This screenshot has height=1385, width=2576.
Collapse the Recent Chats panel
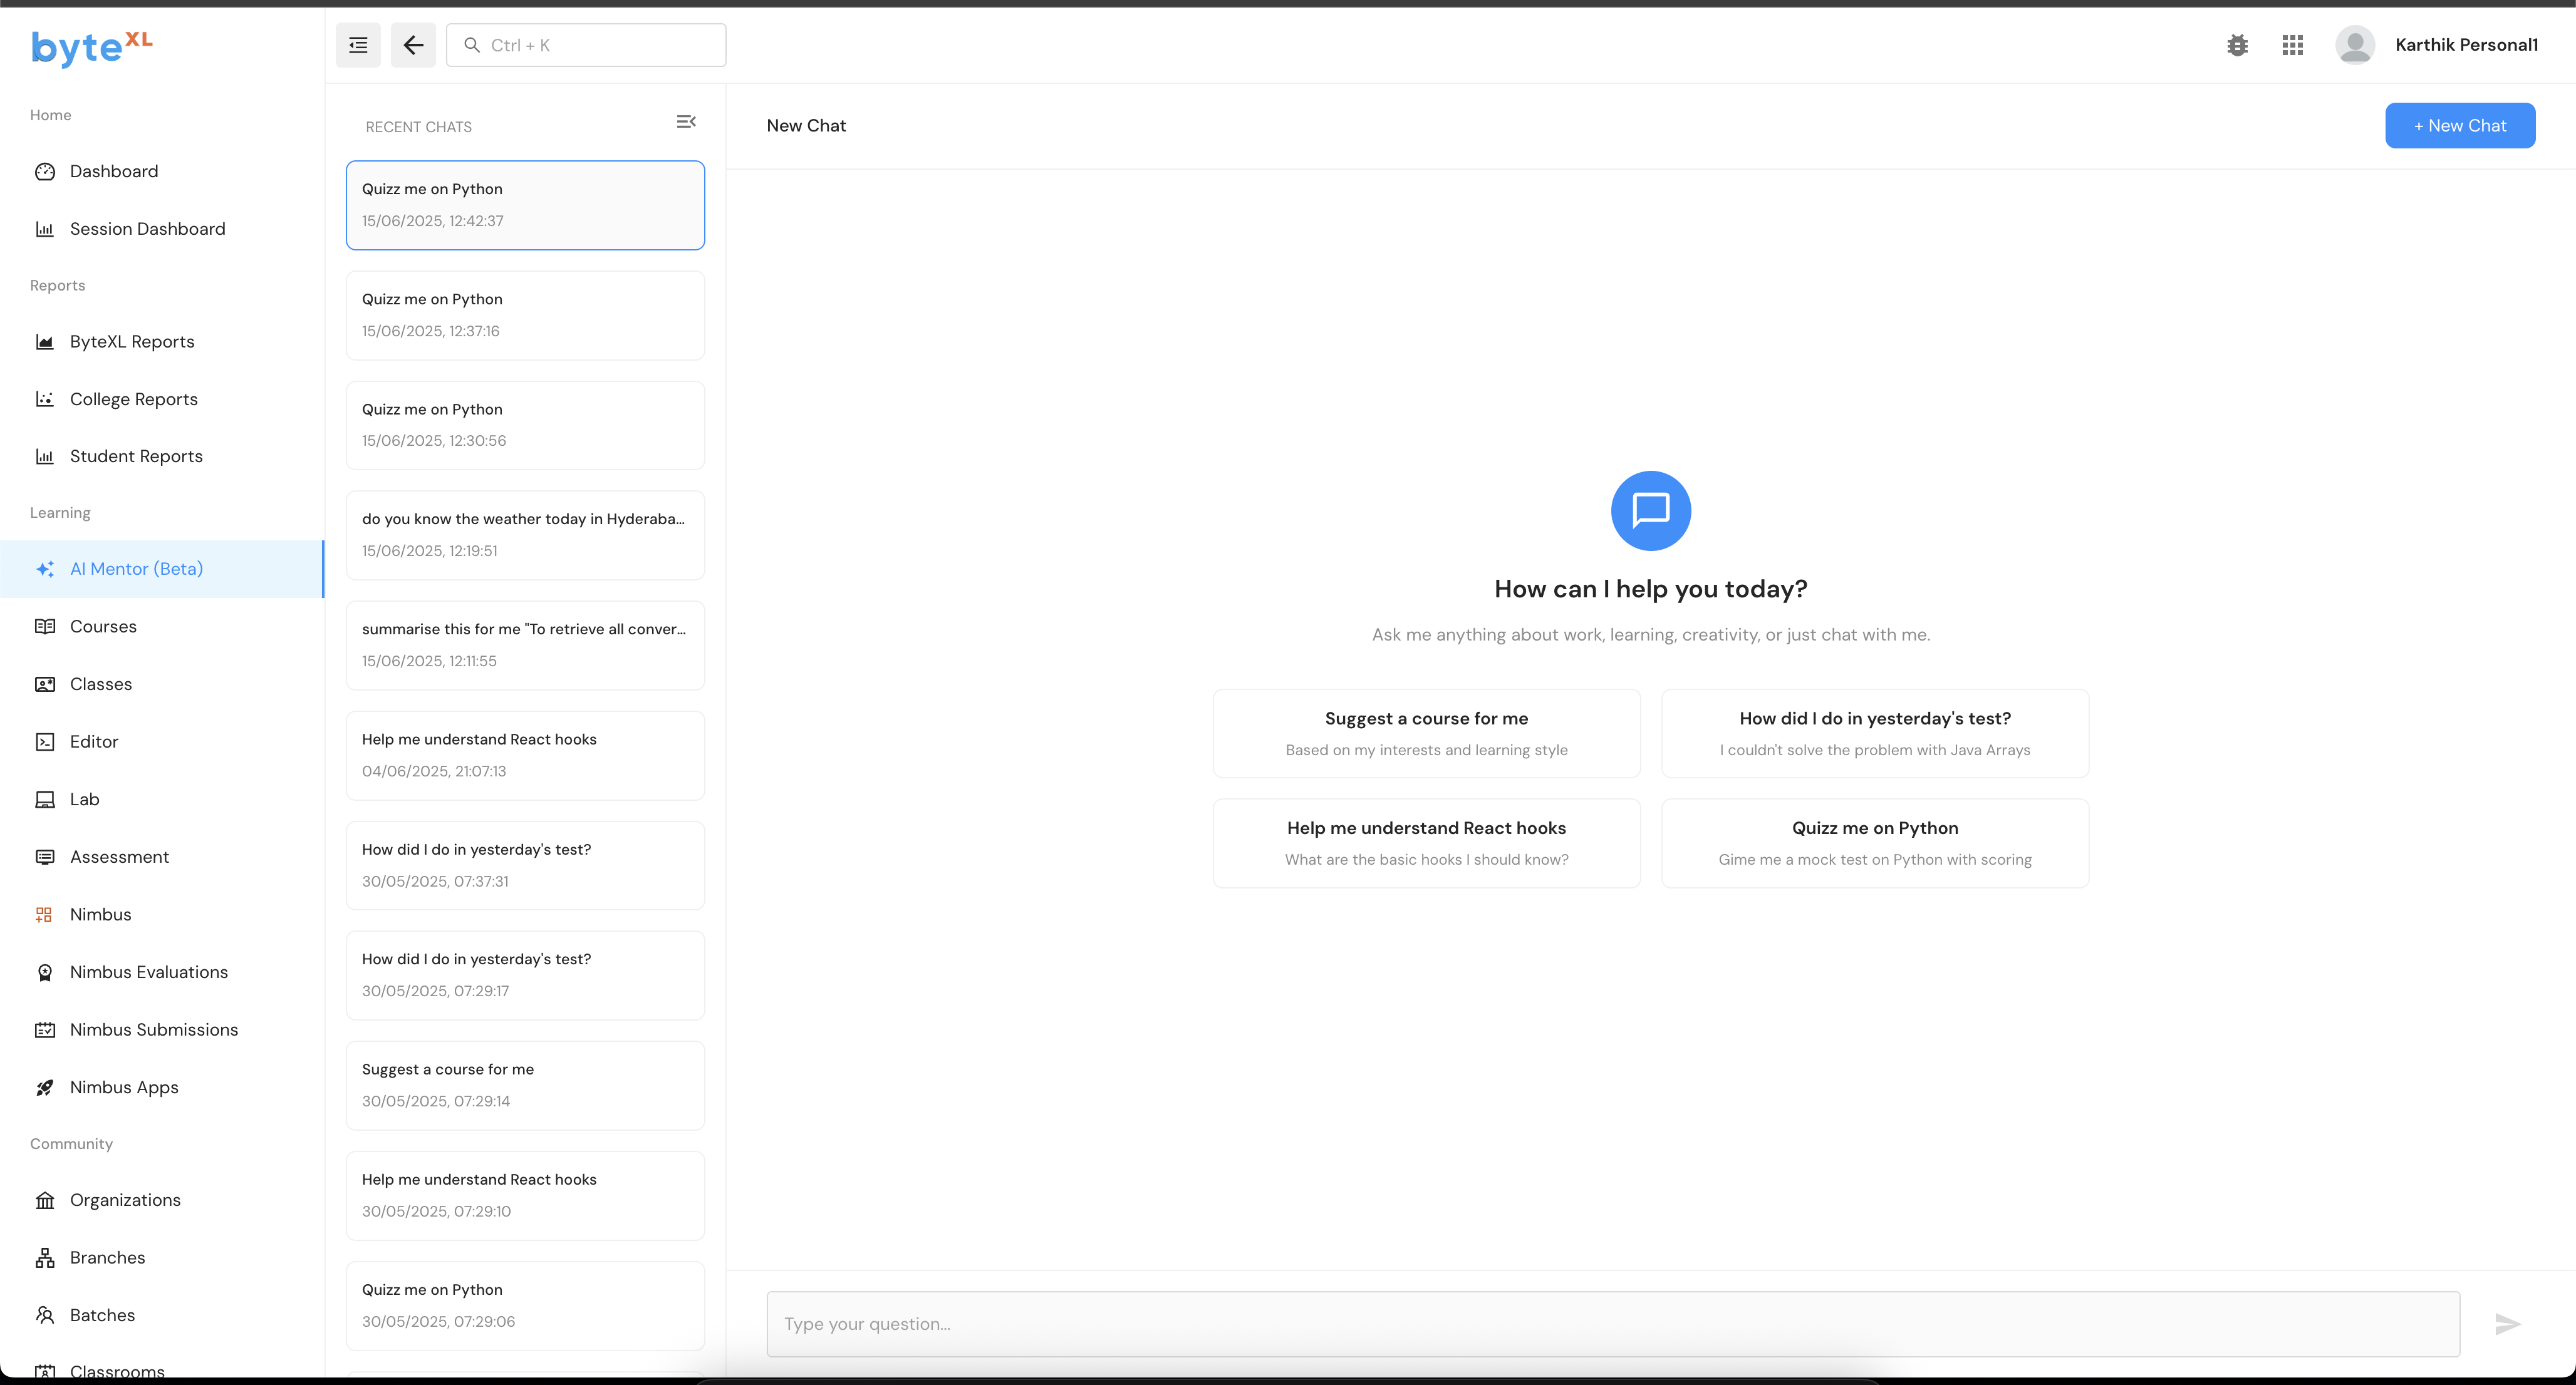[686, 122]
